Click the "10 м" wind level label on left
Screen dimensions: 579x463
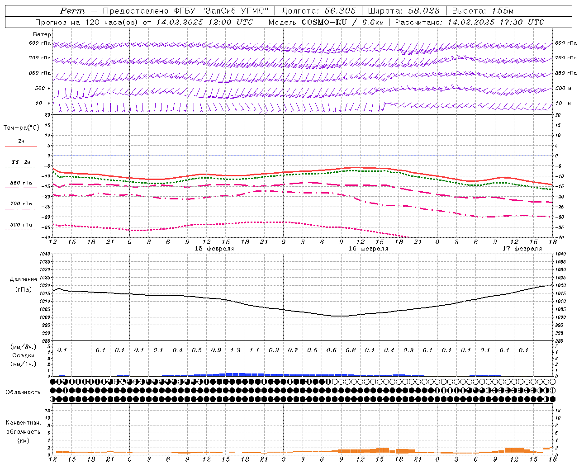[43, 103]
